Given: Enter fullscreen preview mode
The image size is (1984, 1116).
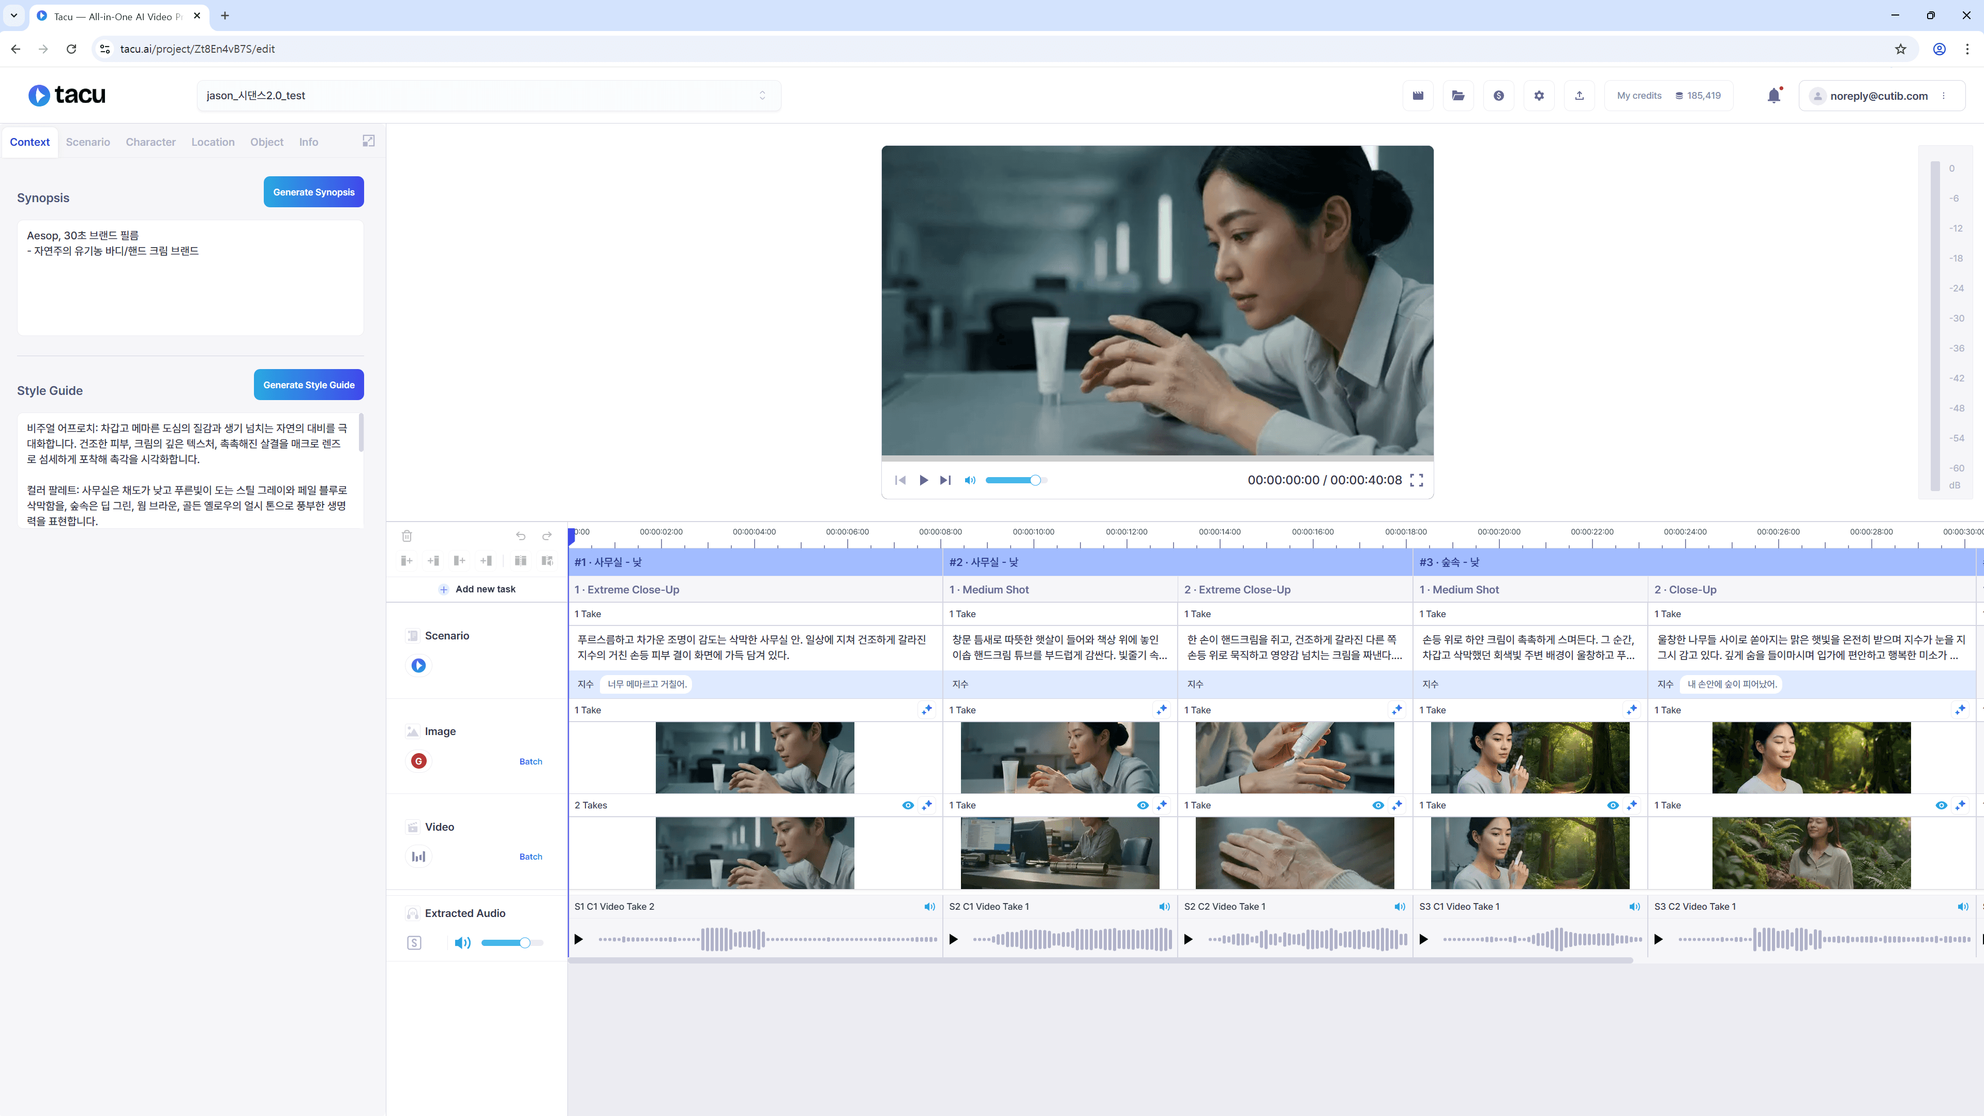Looking at the screenshot, I should point(1417,480).
